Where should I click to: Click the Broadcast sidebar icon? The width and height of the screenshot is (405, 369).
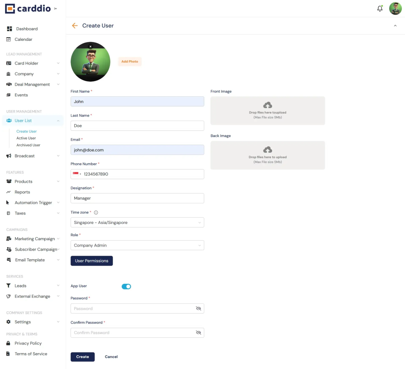9,155
